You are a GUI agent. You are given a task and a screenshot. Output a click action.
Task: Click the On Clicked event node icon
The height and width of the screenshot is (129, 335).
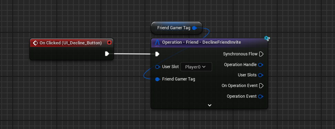(x=35, y=43)
